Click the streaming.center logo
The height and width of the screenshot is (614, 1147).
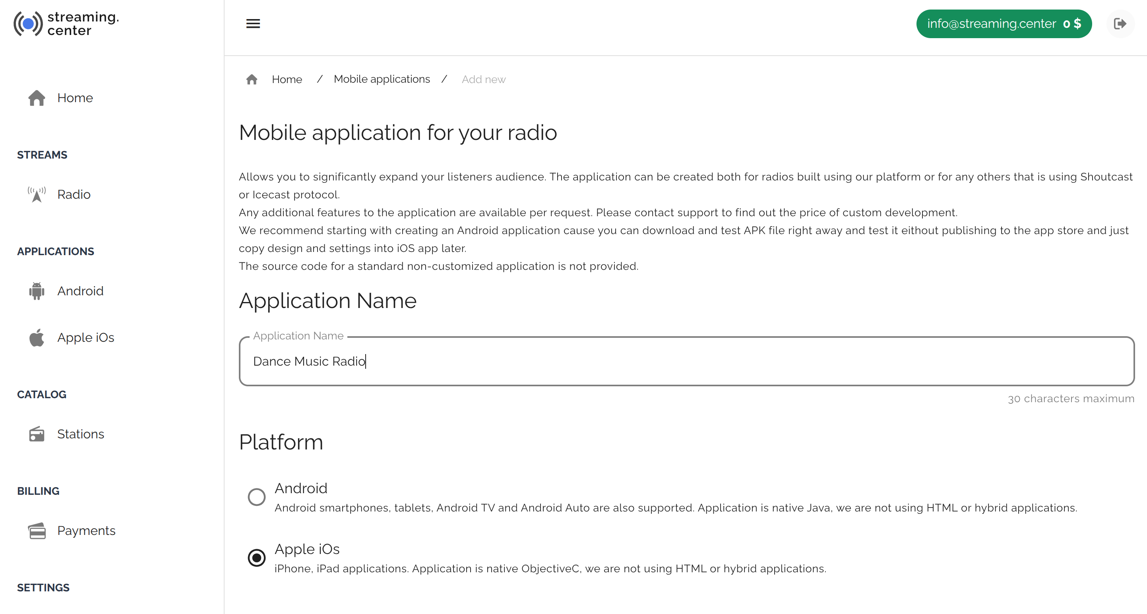pos(67,23)
